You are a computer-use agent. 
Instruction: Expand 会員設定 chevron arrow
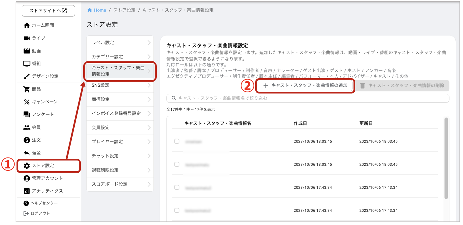[x=149, y=127]
